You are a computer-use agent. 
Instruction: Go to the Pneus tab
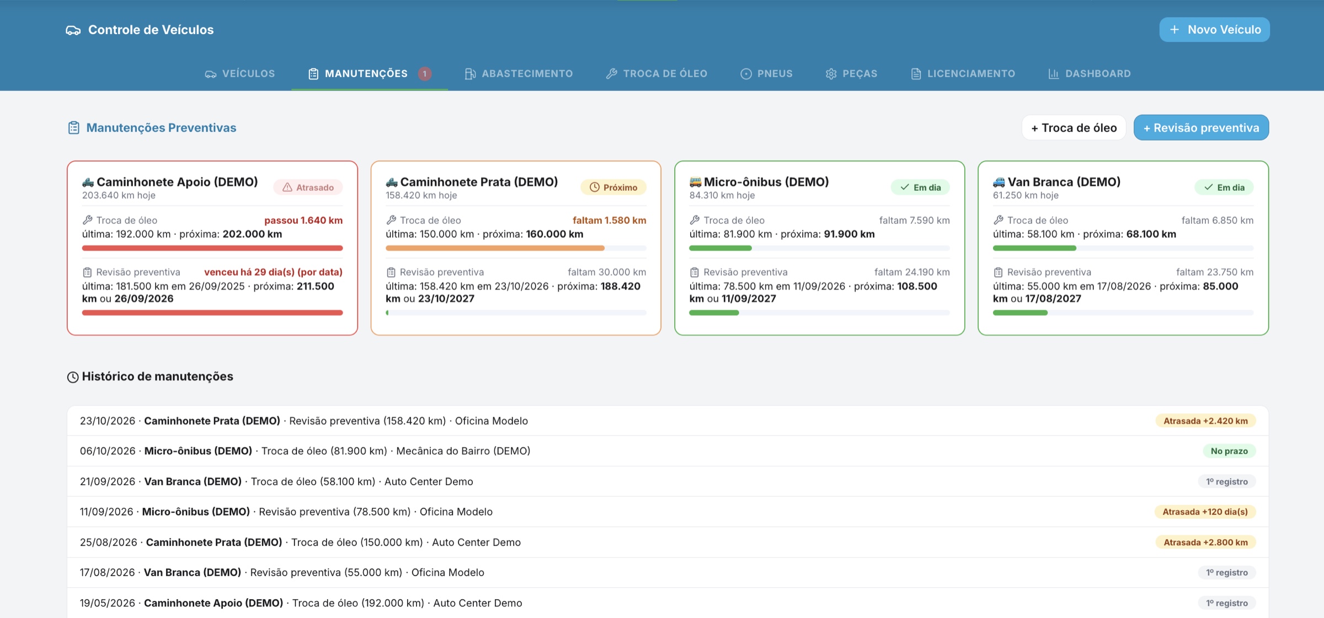pyautogui.click(x=766, y=74)
